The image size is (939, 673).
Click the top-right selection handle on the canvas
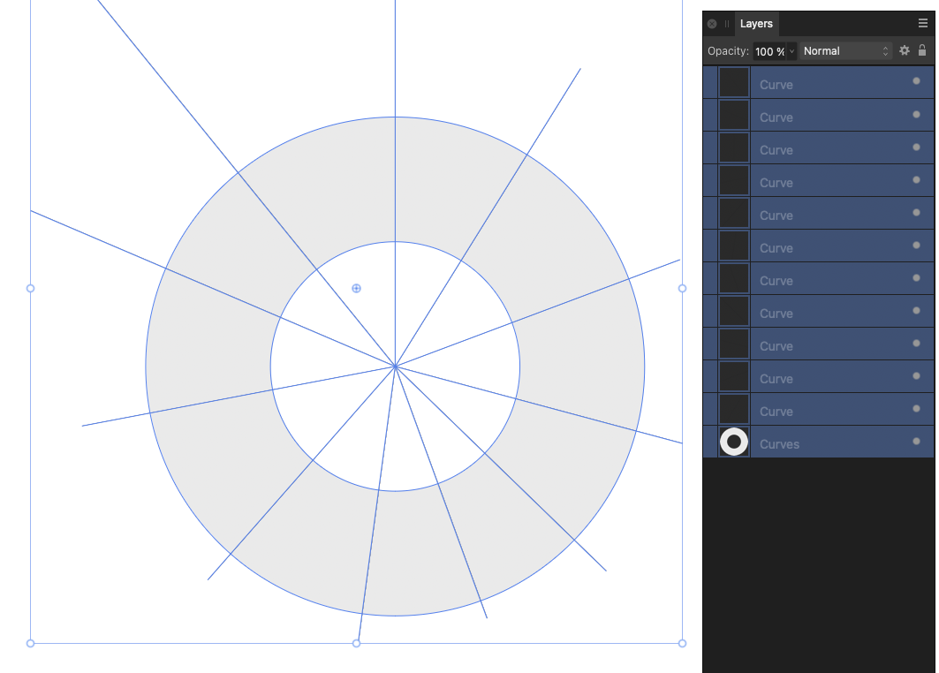(681, 288)
